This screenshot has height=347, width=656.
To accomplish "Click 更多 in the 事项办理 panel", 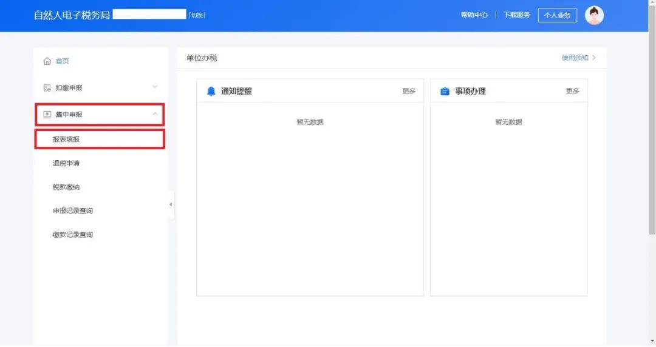I will tap(572, 91).
